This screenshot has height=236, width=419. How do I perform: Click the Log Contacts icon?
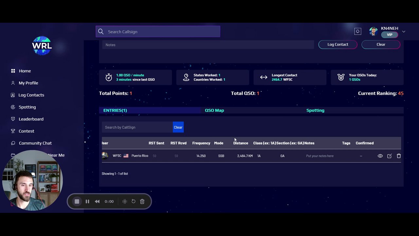13,95
